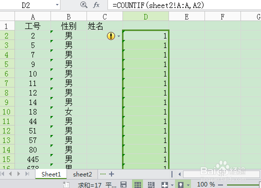Select column A header
The height and width of the screenshot is (188, 261).
(33, 16)
